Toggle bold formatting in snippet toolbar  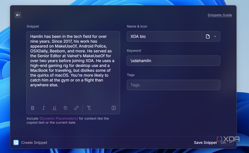pyautogui.click(x=33, y=108)
